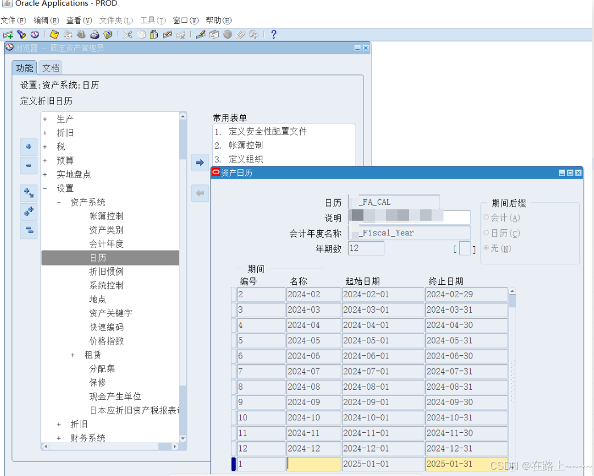Select 帐簿控制 under 资产系统 in the tree
This screenshot has height=476, width=594.
pos(106,216)
